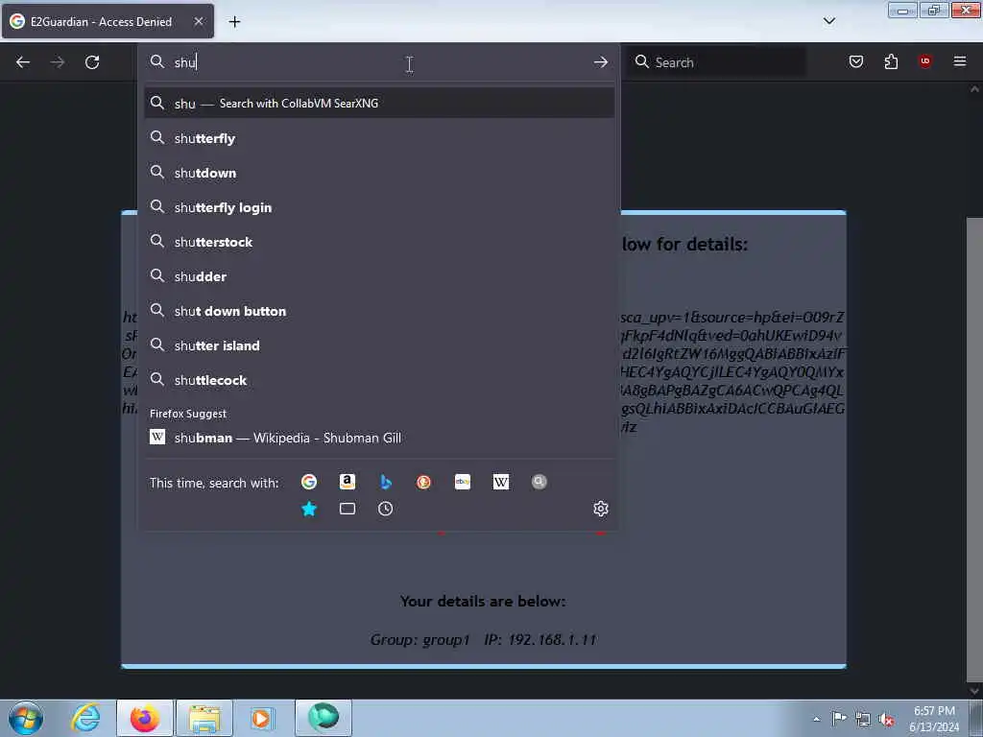Choose the 'shutter island' suggestion
The image size is (983, 737).
pos(379,345)
